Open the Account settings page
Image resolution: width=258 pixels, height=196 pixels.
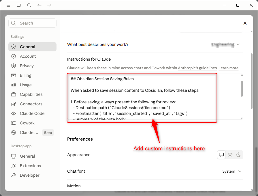click(32, 56)
